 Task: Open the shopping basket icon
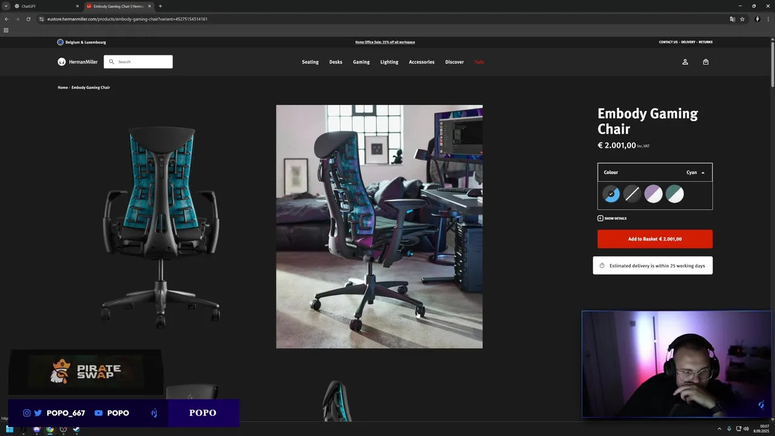coord(705,62)
